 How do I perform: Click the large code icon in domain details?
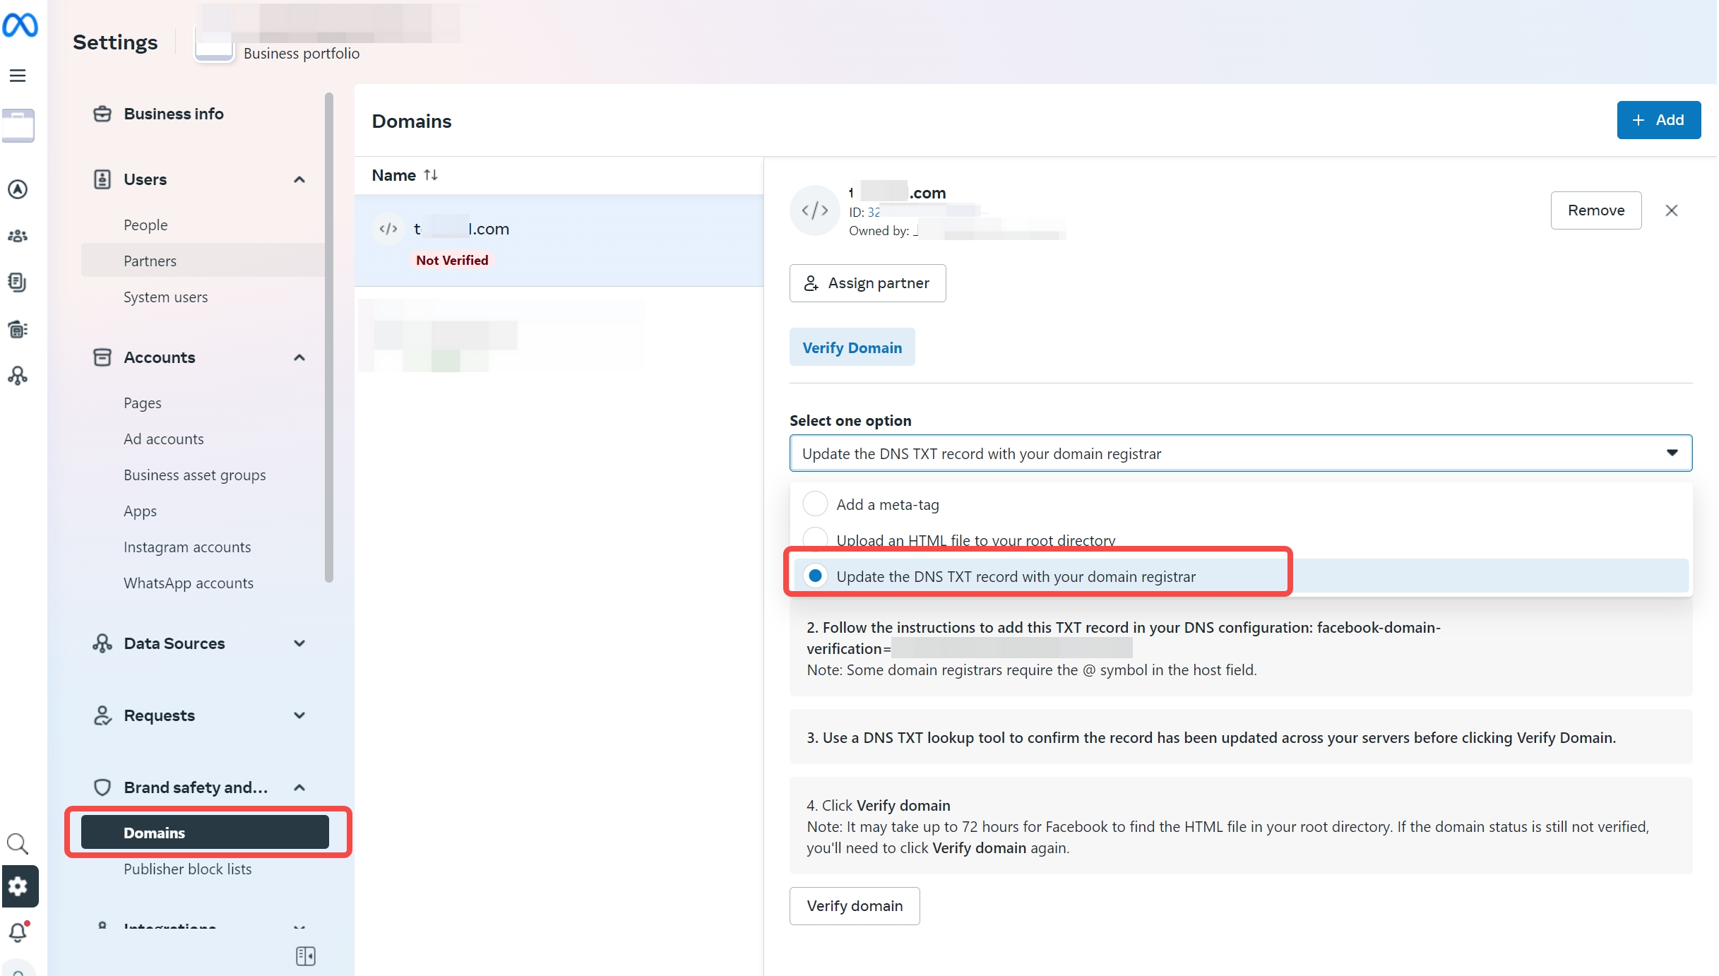pyautogui.click(x=815, y=210)
